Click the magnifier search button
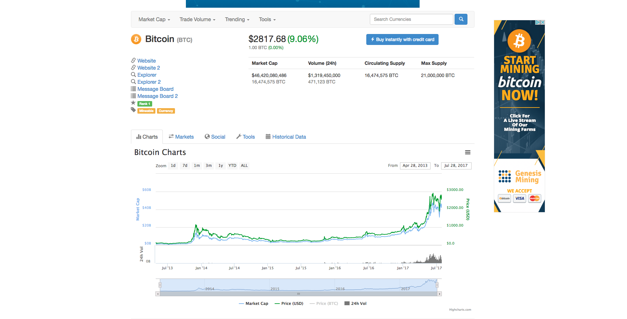 [461, 19]
